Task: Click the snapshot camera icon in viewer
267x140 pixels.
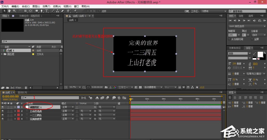Action: click(106, 87)
